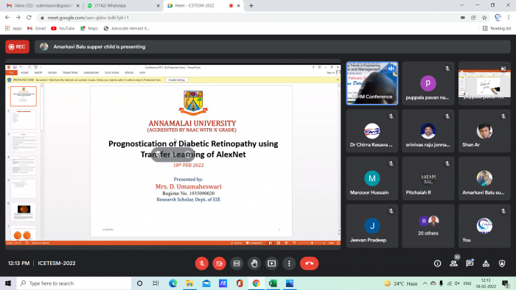Open the meeting details info icon
The image size is (516, 290).
[x=437, y=264]
